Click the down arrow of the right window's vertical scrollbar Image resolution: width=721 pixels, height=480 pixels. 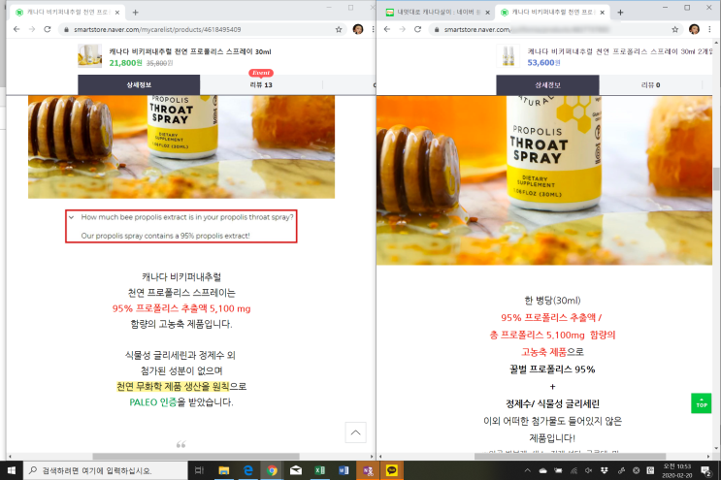pos(716,449)
